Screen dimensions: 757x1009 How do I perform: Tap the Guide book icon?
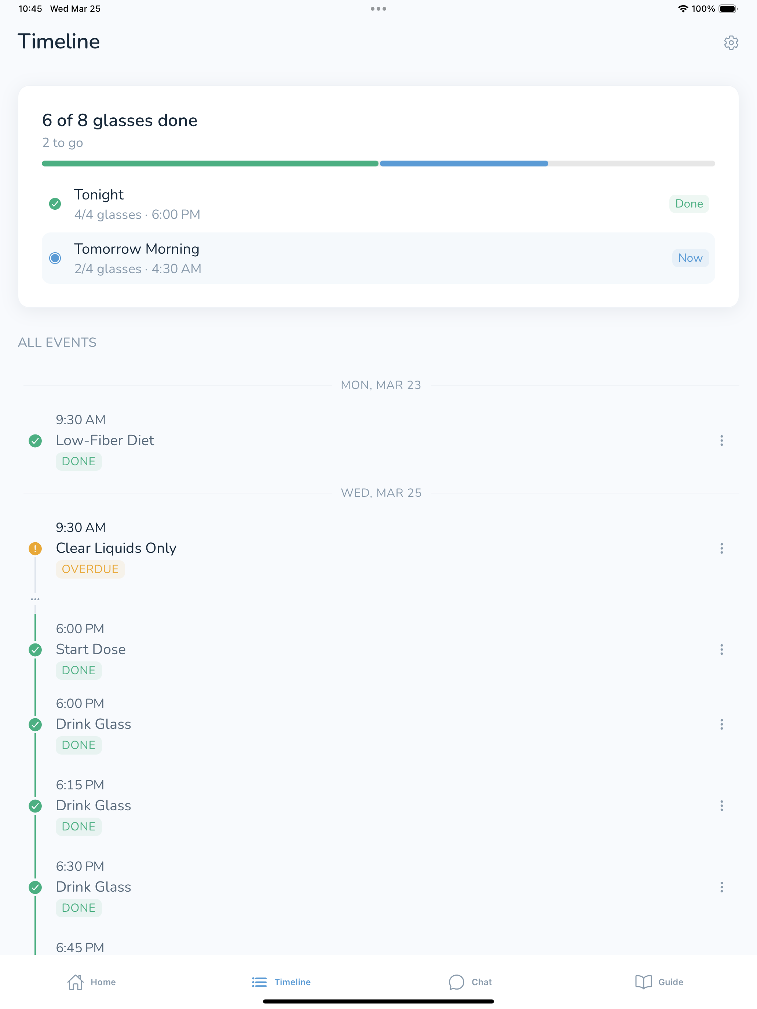pyautogui.click(x=643, y=982)
